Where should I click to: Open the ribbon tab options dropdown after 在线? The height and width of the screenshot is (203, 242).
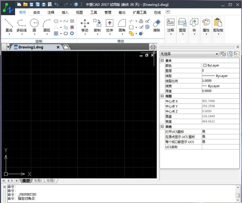point(168,12)
